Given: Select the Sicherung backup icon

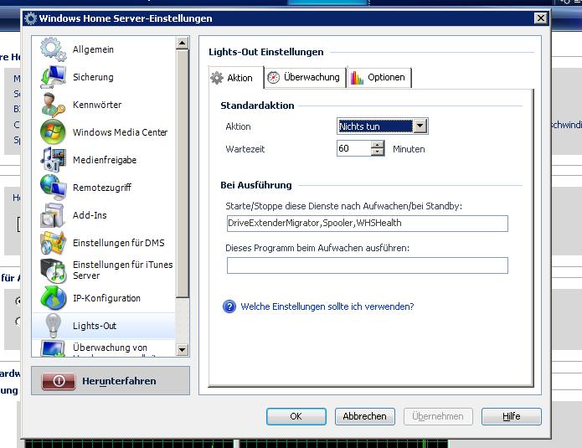Looking at the screenshot, I should tap(53, 77).
